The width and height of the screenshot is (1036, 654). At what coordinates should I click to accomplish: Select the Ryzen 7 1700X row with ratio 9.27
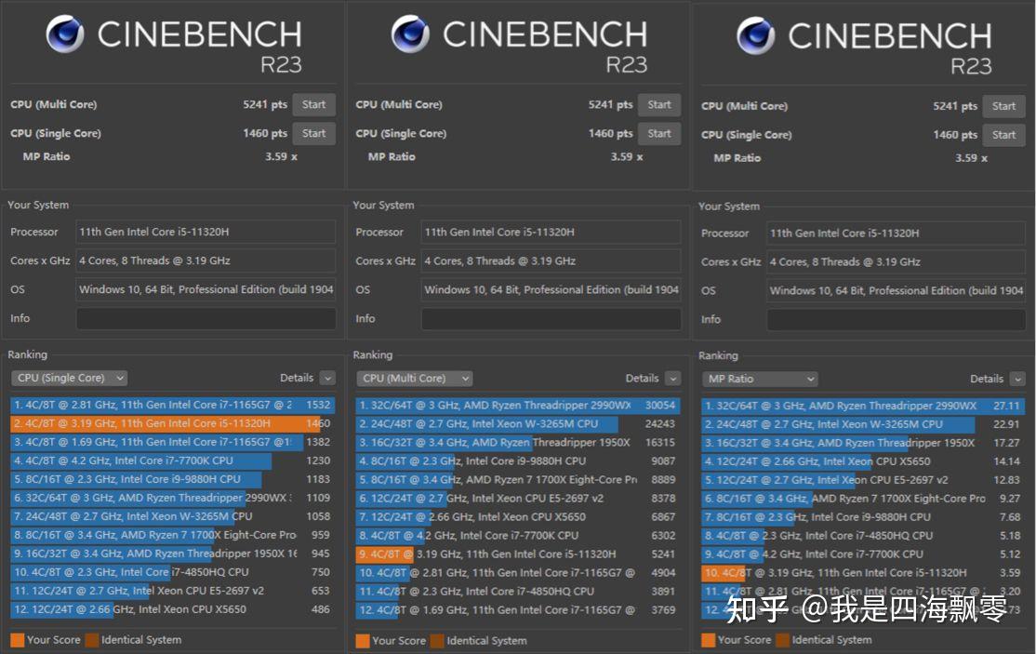click(x=864, y=499)
